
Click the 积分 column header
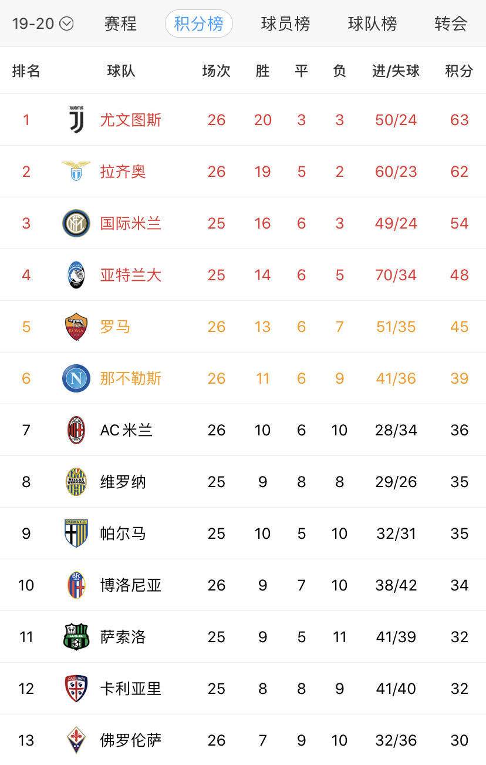tap(459, 71)
